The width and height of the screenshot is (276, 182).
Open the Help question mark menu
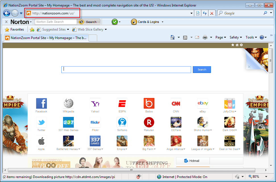263,37
